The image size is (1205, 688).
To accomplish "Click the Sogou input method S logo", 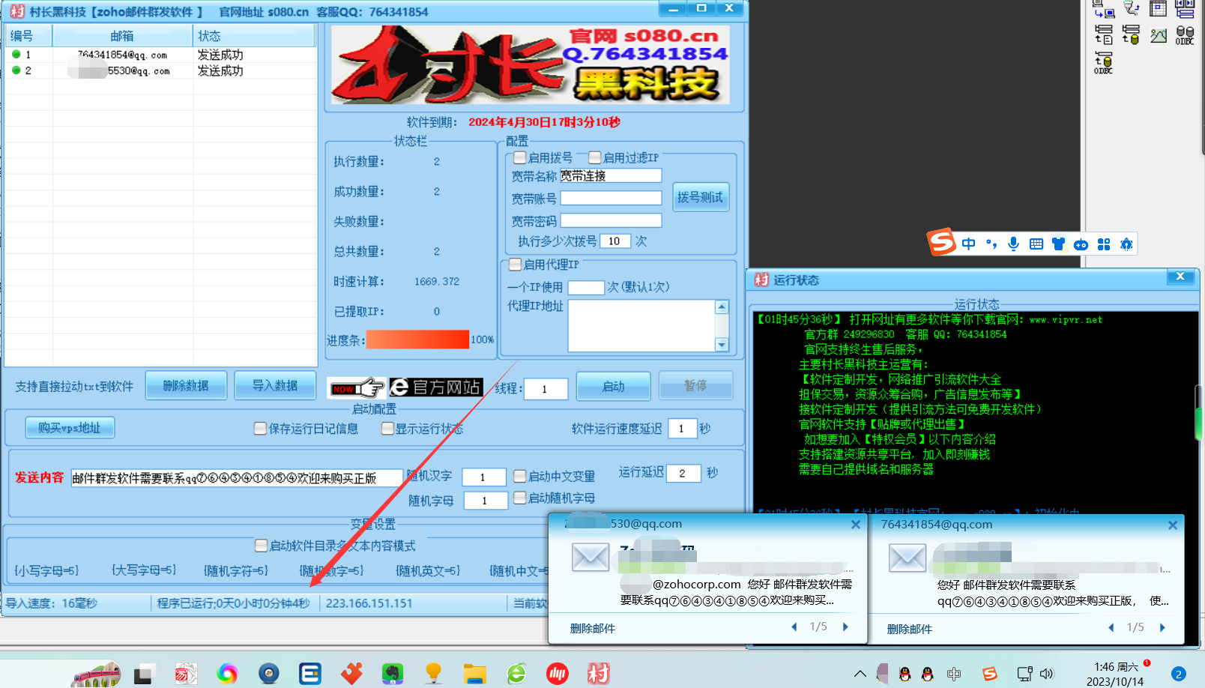I will [941, 241].
